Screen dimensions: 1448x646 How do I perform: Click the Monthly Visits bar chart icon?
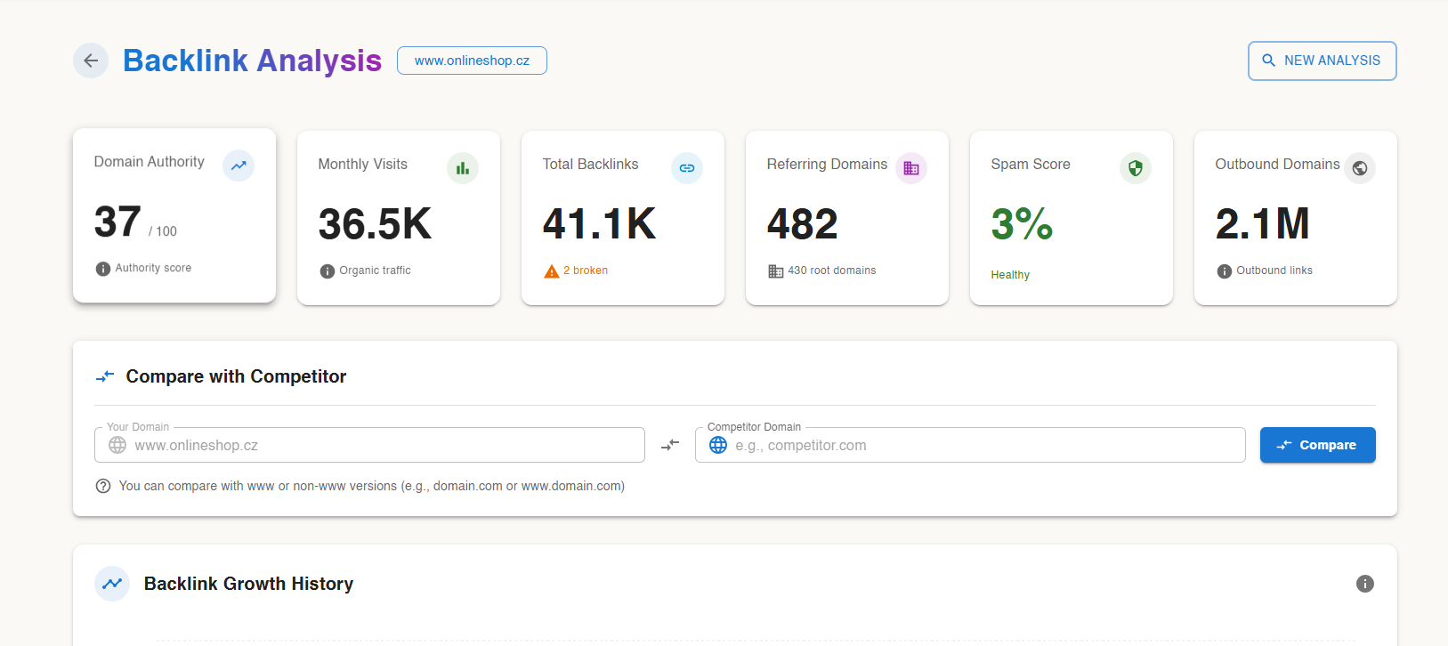463,168
